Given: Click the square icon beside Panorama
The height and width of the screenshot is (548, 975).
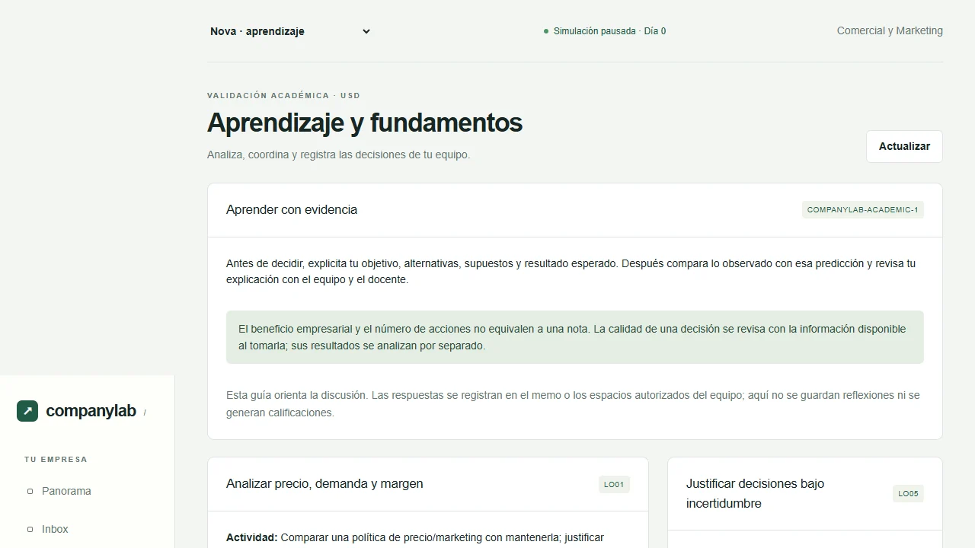Looking at the screenshot, I should pyautogui.click(x=30, y=492).
